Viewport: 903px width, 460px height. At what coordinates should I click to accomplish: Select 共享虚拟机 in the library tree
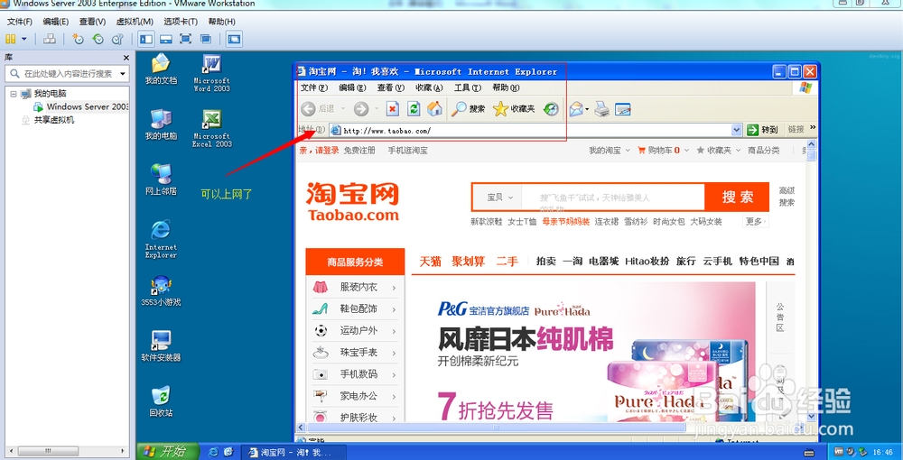click(x=48, y=120)
